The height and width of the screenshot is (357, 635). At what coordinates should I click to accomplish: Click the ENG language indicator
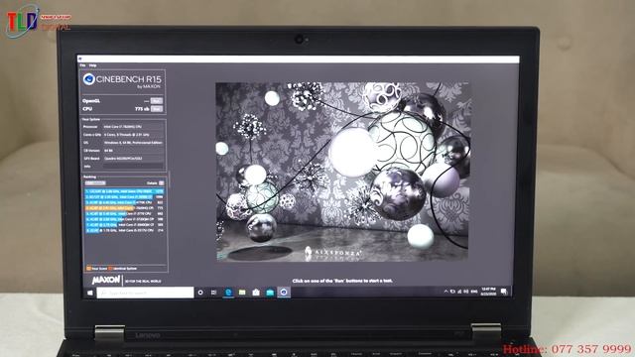tap(474, 292)
